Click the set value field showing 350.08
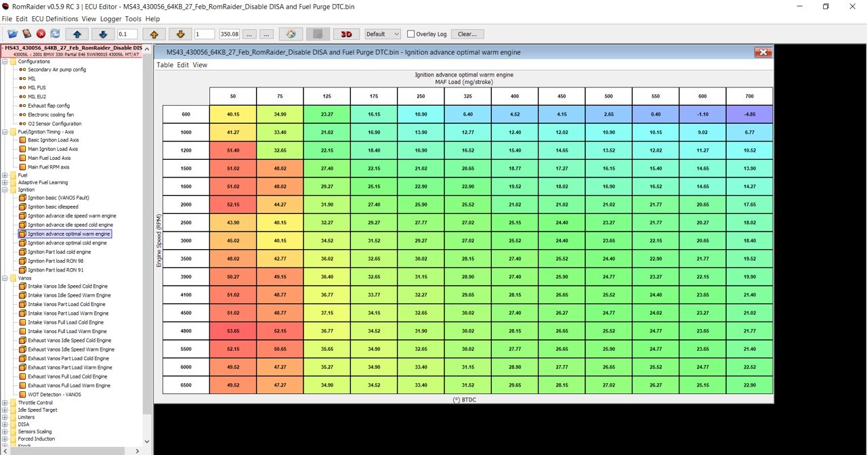 (229, 34)
